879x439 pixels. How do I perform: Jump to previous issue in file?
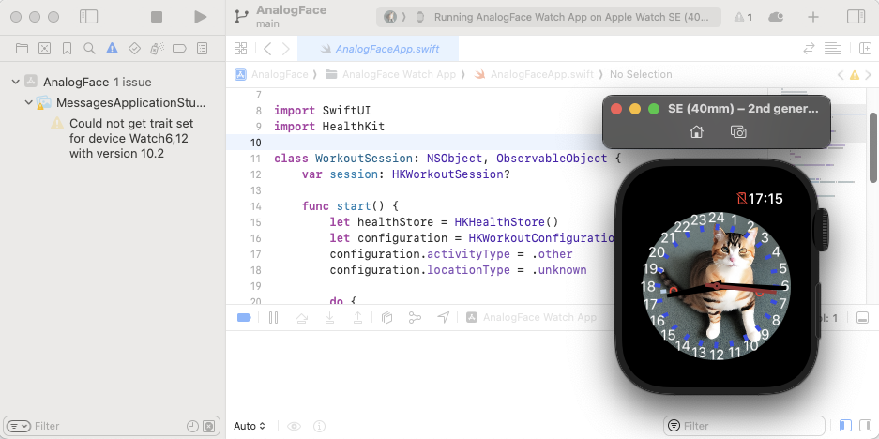click(x=841, y=74)
